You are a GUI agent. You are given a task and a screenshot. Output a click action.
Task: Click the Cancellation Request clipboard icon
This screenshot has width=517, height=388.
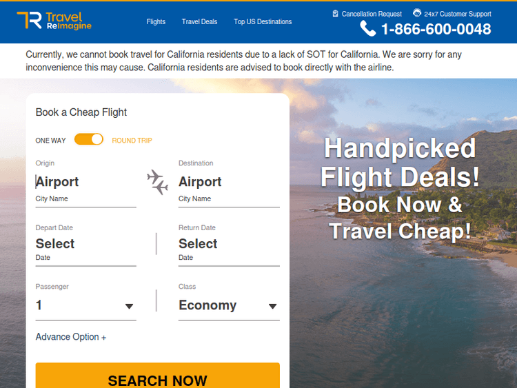point(335,14)
